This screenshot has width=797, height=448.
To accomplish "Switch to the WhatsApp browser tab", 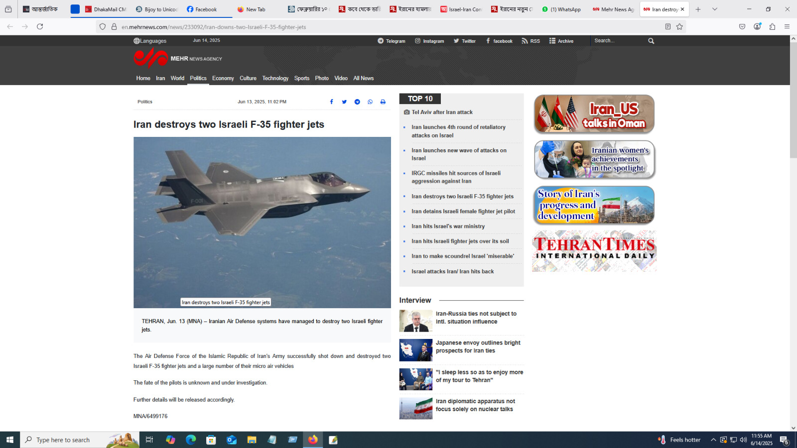I will point(561,9).
